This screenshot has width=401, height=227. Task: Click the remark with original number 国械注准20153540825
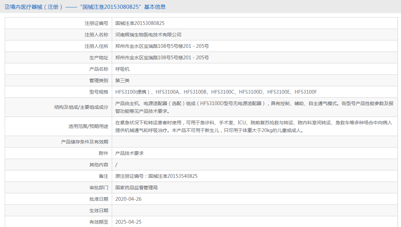(x=156, y=176)
